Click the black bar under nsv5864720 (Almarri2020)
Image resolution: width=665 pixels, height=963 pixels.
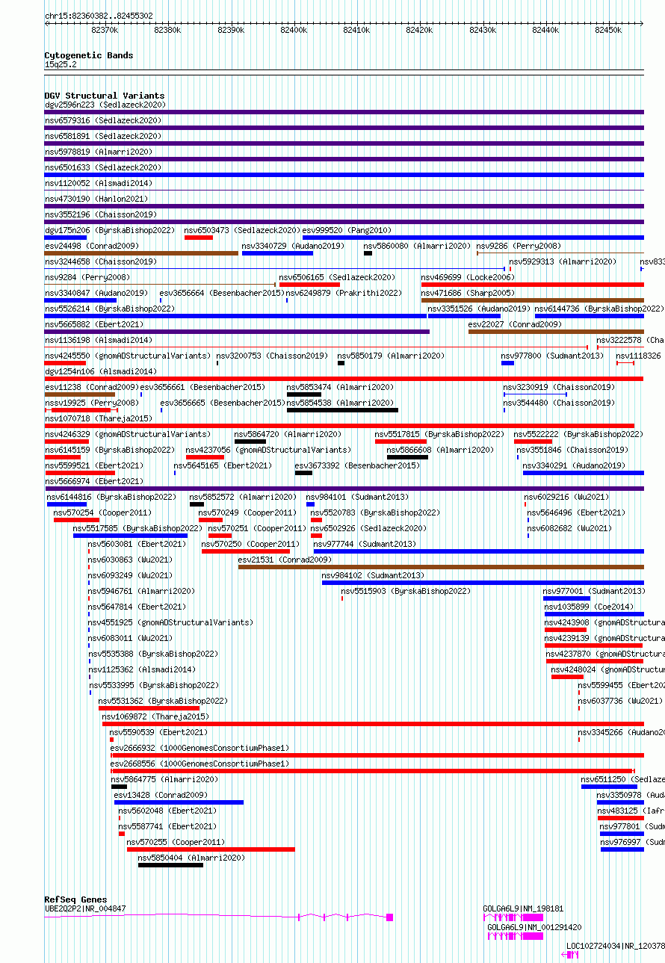point(250,442)
